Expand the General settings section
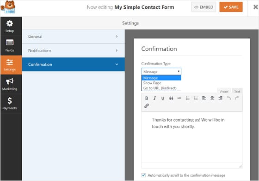The height and width of the screenshot is (181, 259). (x=74, y=36)
